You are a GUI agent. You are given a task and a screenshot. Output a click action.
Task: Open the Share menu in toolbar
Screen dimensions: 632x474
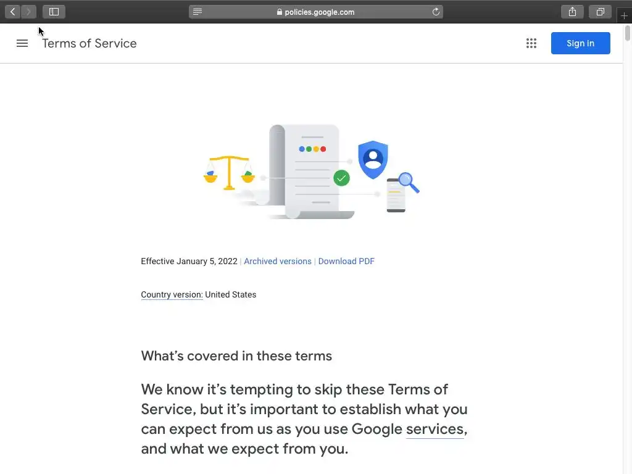point(572,12)
